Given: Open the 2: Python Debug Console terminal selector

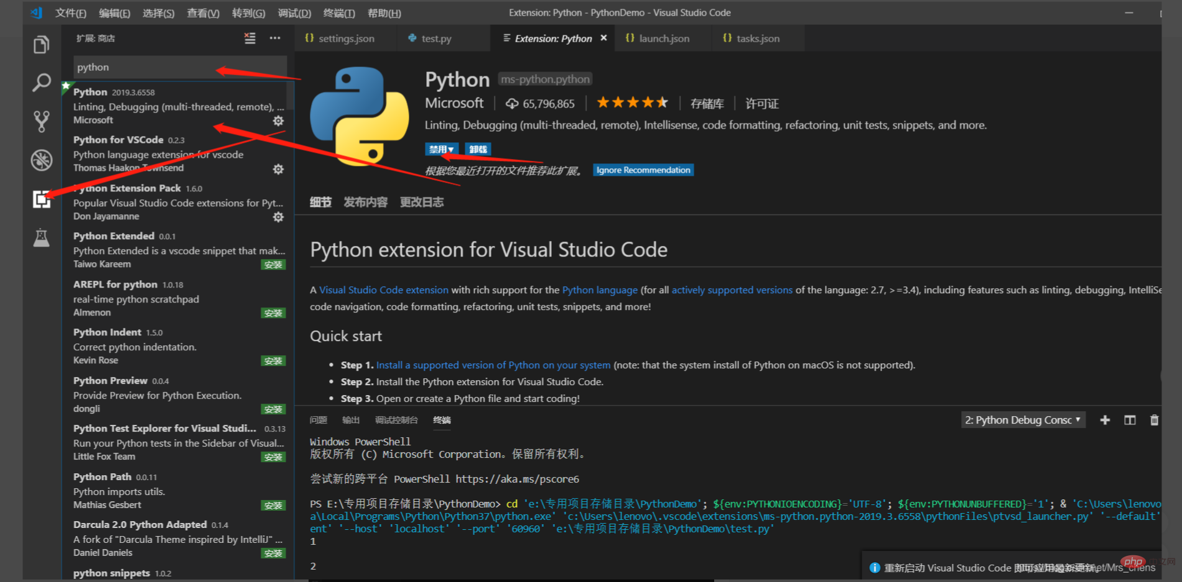Looking at the screenshot, I should click(x=1022, y=420).
